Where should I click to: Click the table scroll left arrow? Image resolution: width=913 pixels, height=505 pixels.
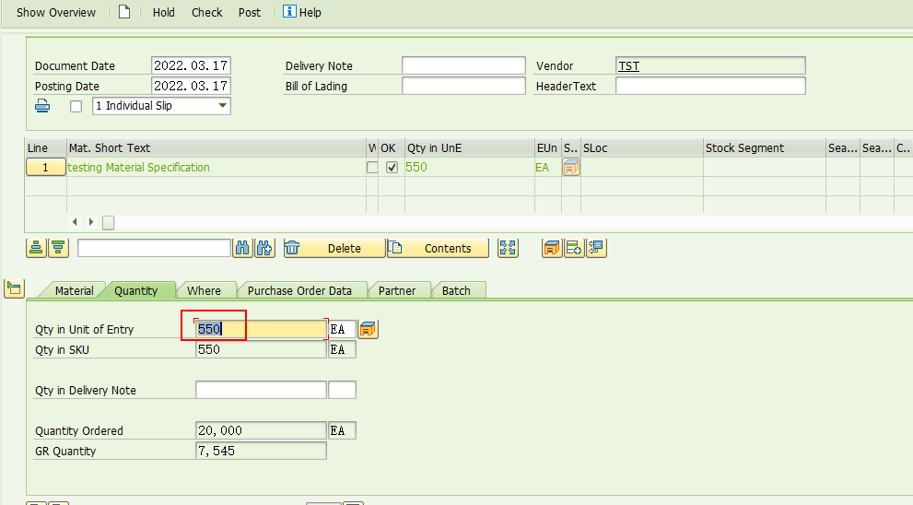click(x=75, y=222)
